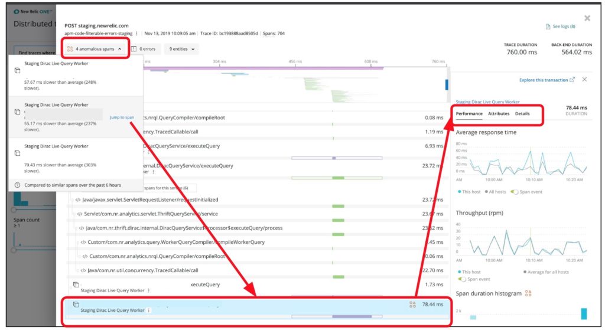Screen dimensions: 605x330
Task: Click code icon beside Custom QueryCompiler/compileRoot 0.06 ms
Action: (x=85, y=256)
